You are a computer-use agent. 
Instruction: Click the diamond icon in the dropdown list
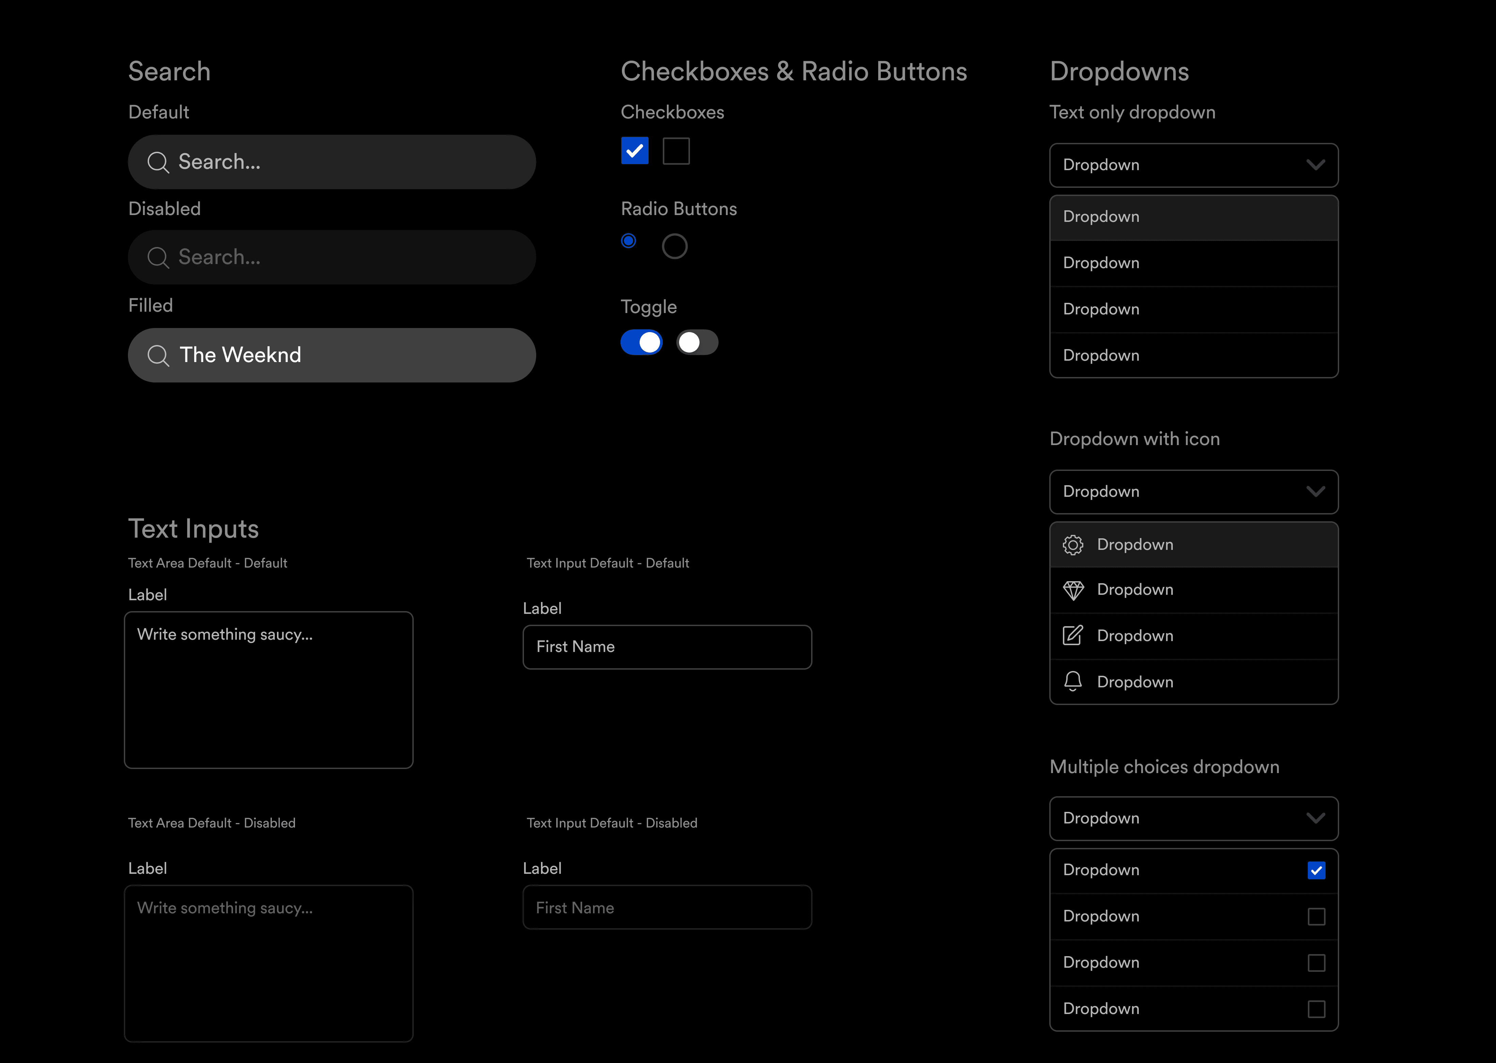[x=1073, y=590]
